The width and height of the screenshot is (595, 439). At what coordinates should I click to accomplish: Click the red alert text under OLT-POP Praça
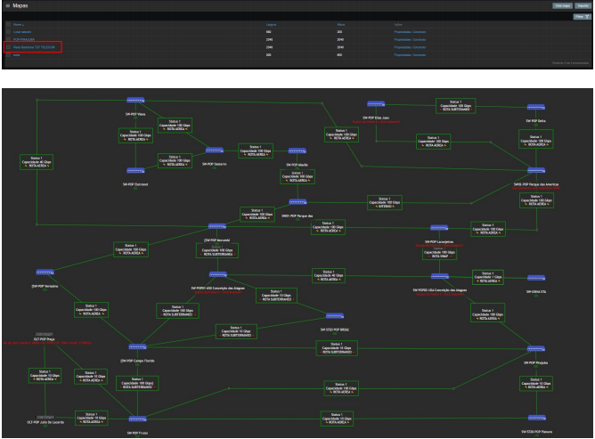pos(47,343)
